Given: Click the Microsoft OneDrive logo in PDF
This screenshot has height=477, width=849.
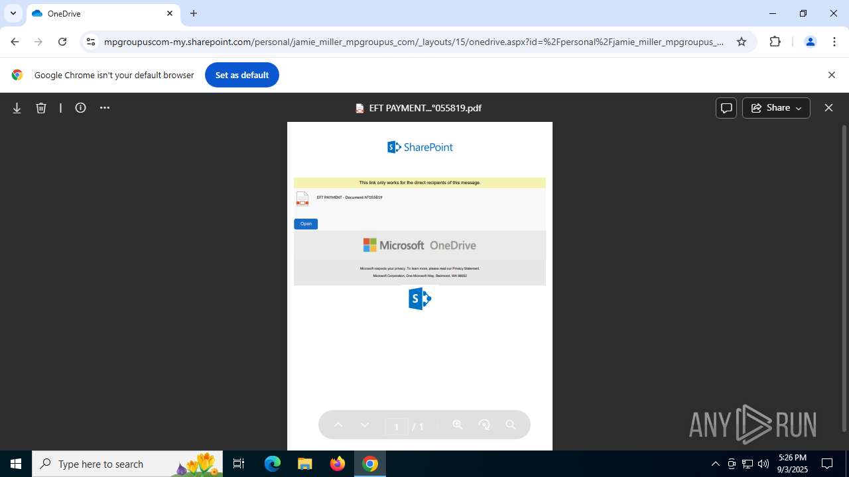Looking at the screenshot, I should [420, 245].
